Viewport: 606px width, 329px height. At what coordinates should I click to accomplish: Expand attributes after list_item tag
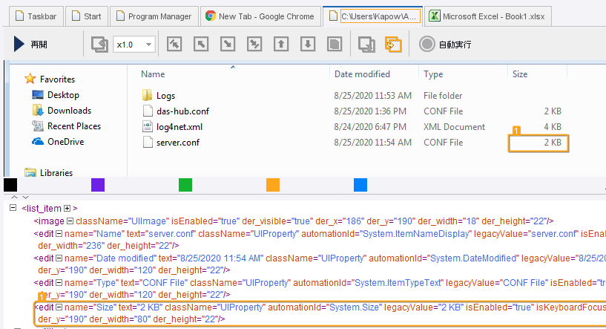pyautogui.click(x=67, y=208)
